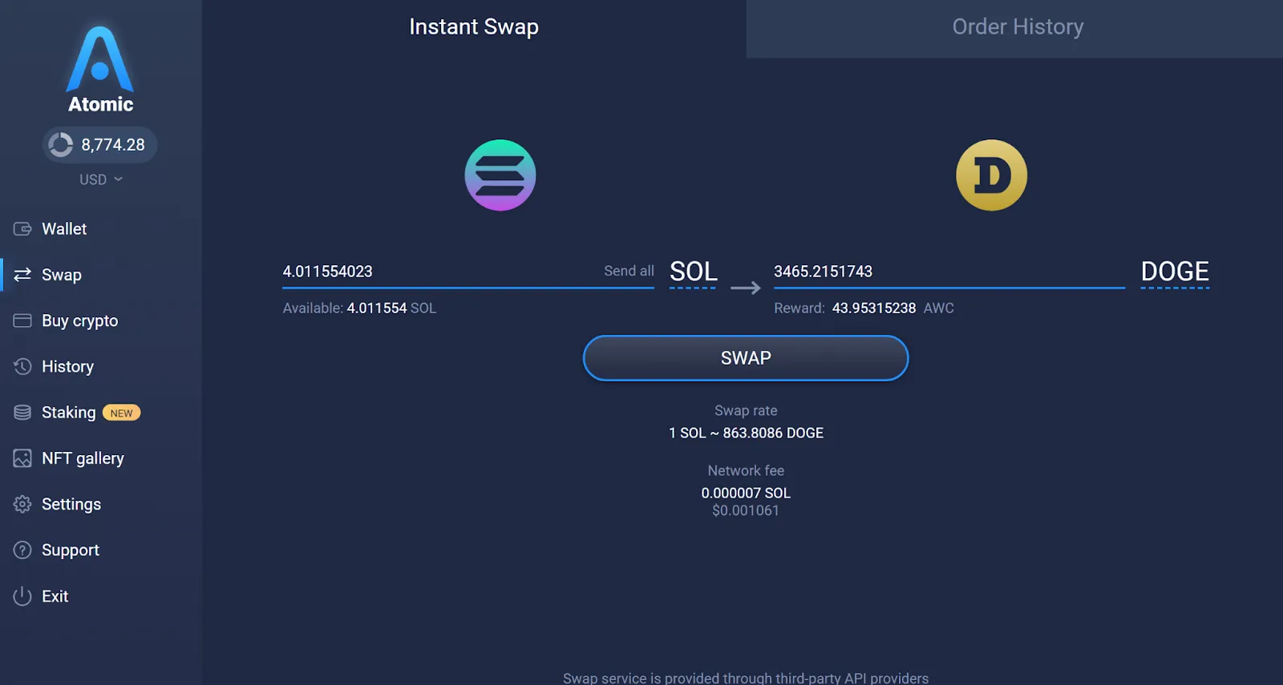The image size is (1283, 685).
Task: Click the Wallet sidebar icon
Action: (x=22, y=229)
